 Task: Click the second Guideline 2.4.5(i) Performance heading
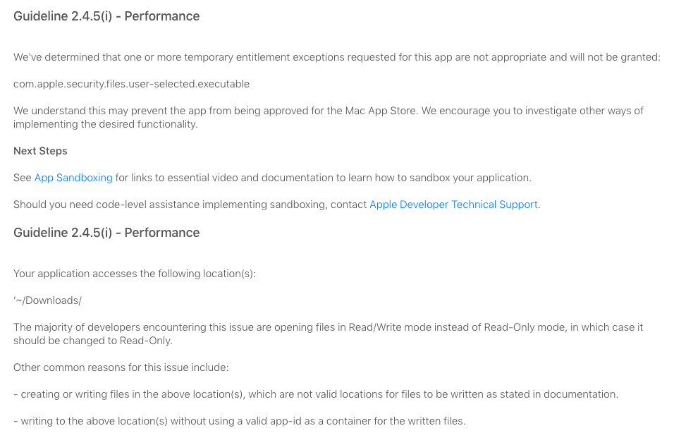click(x=106, y=233)
